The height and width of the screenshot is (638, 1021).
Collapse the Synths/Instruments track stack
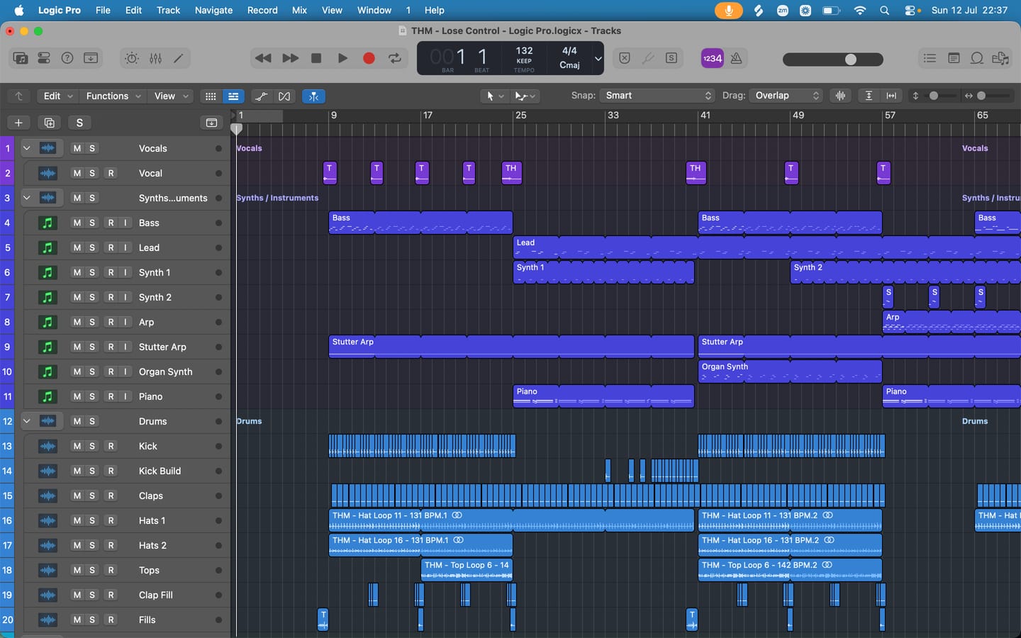[26, 198]
